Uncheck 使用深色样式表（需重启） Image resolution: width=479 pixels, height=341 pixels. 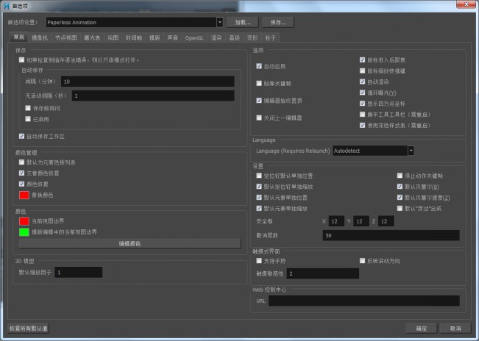(362, 125)
